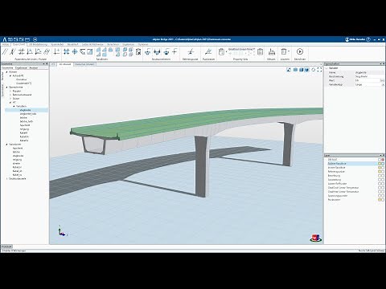Click the Messen measuring tool
The width and height of the screenshot is (386, 289).
(x=272, y=51)
